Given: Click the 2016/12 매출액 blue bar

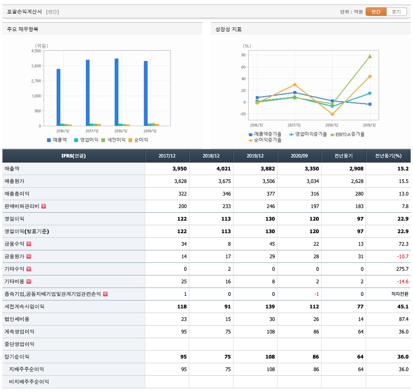Looking at the screenshot, I should click(x=58, y=97).
